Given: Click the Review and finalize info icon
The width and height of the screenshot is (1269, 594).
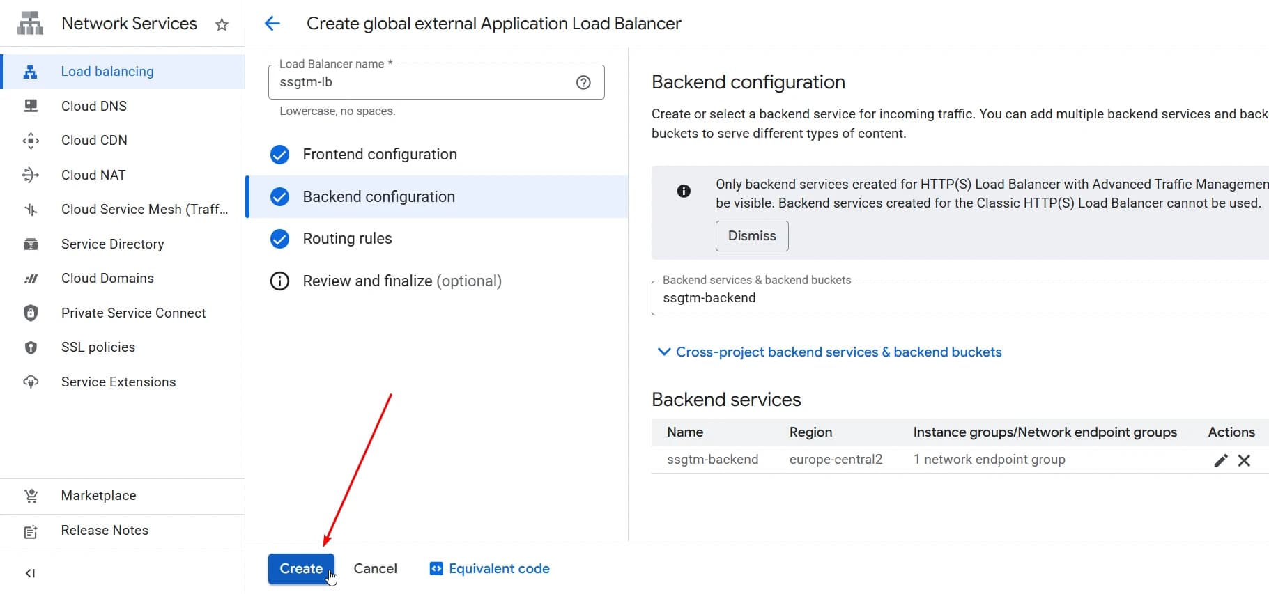Looking at the screenshot, I should coord(279,281).
